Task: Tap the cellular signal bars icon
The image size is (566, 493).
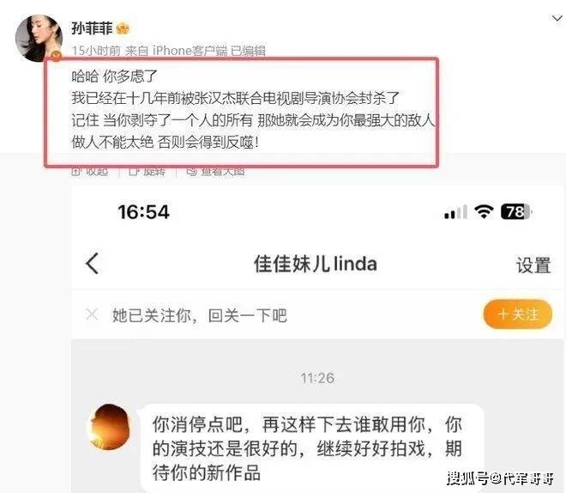Action: click(456, 212)
